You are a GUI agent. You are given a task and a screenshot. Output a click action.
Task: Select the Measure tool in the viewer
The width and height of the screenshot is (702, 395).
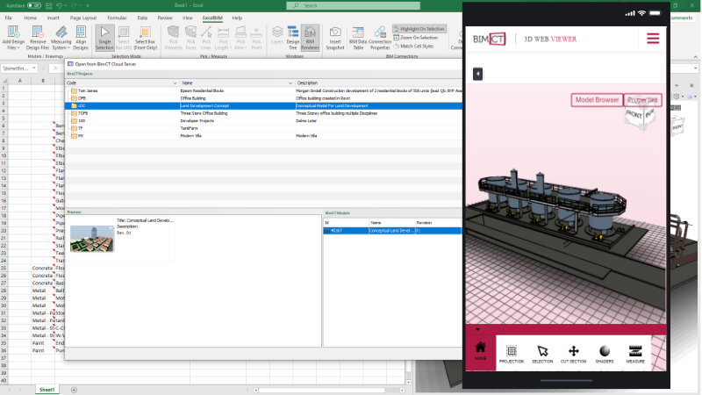635,354
